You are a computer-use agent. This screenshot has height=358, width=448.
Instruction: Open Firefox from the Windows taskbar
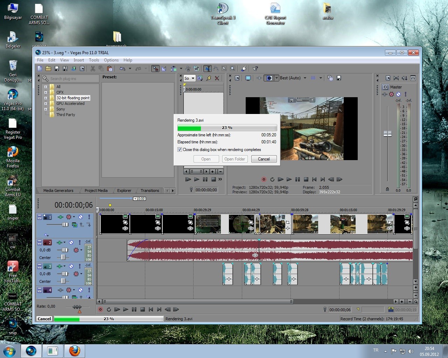[74, 351]
